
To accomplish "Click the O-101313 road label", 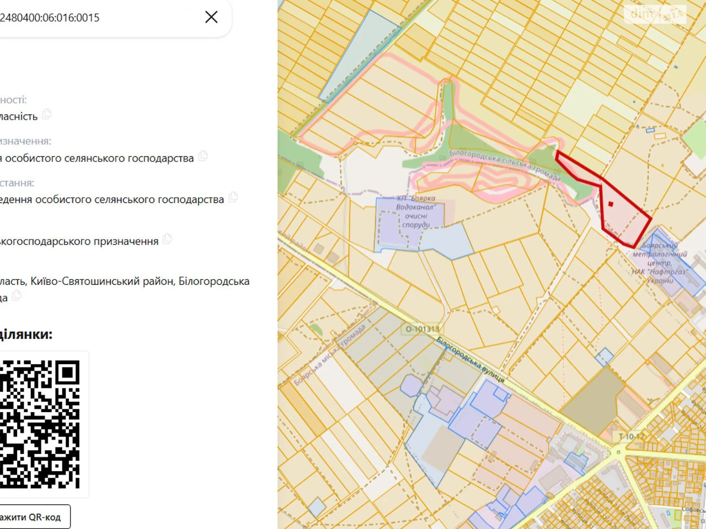I will 422,329.
